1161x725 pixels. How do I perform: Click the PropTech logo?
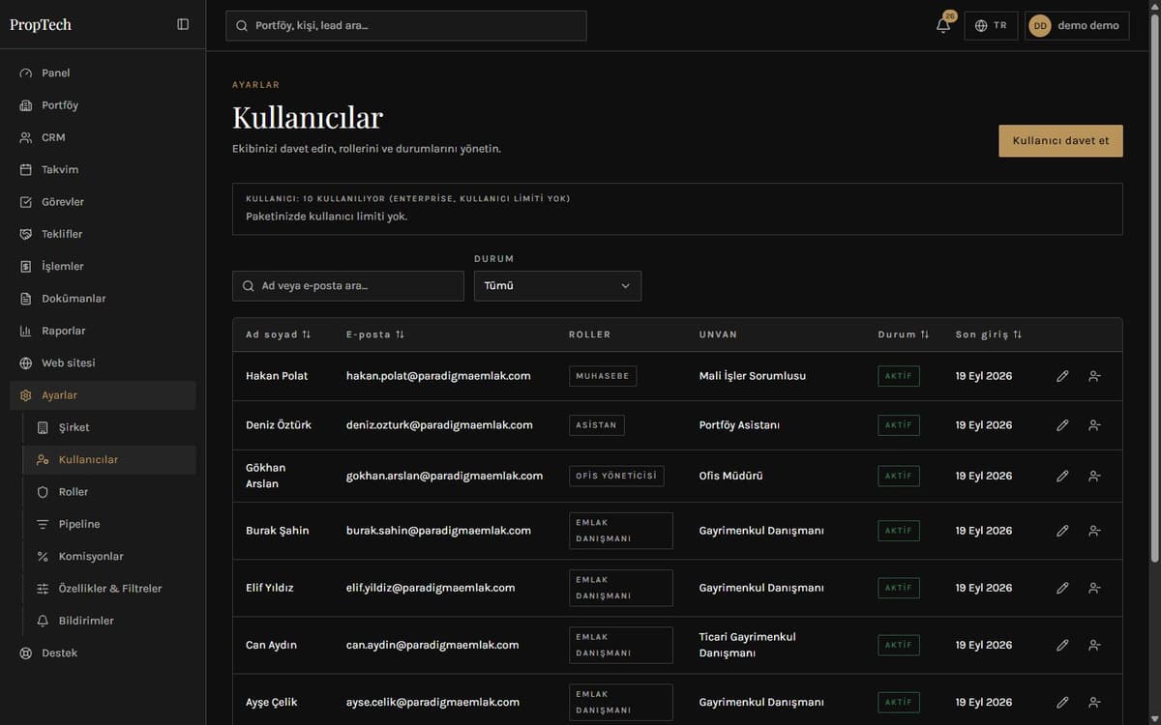pos(41,25)
